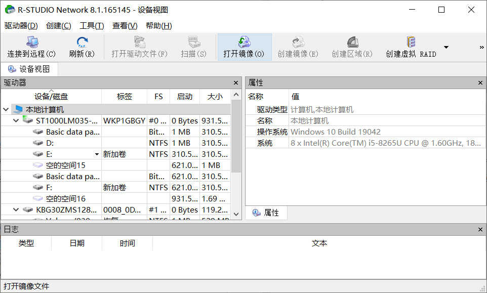Click the R-STUDIO app icon in title bar
The height and width of the screenshot is (293, 487).
(x=10, y=10)
